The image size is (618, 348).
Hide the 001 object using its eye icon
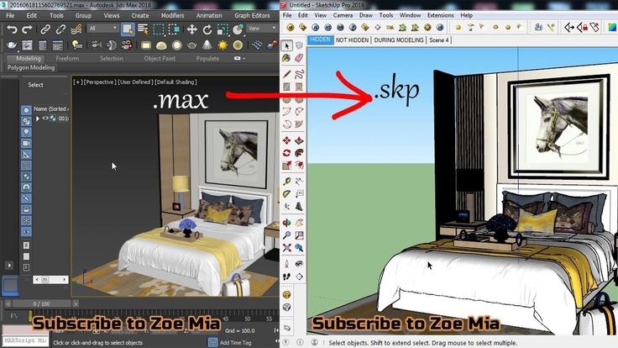click(x=45, y=119)
